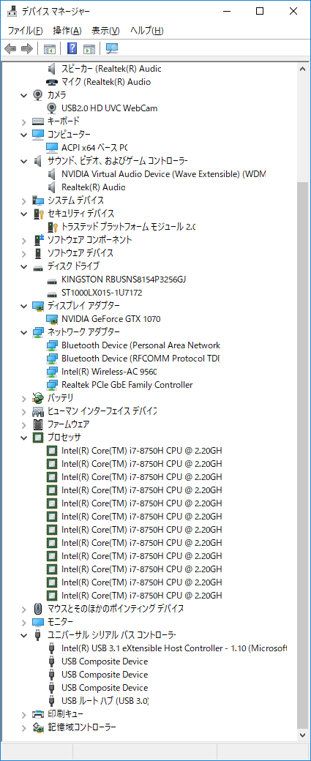
Task: Click the scrollbar up arrow
Action: 303,68
